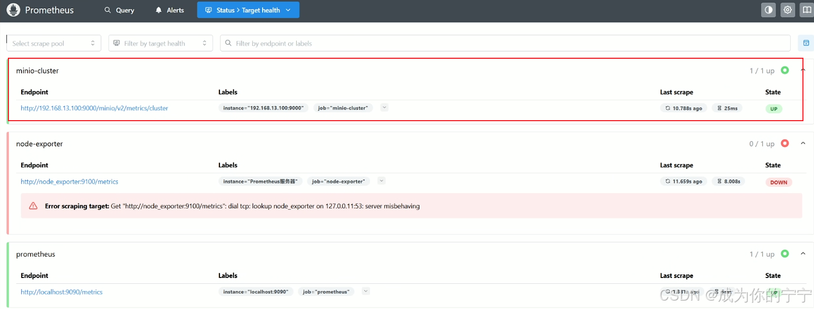
Task: Expand labels chevron in minio-cluster row
Action: [384, 108]
